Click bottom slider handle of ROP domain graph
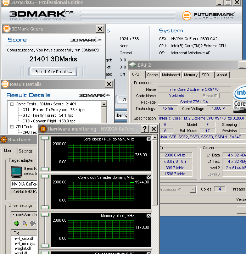 tap(45, 169)
